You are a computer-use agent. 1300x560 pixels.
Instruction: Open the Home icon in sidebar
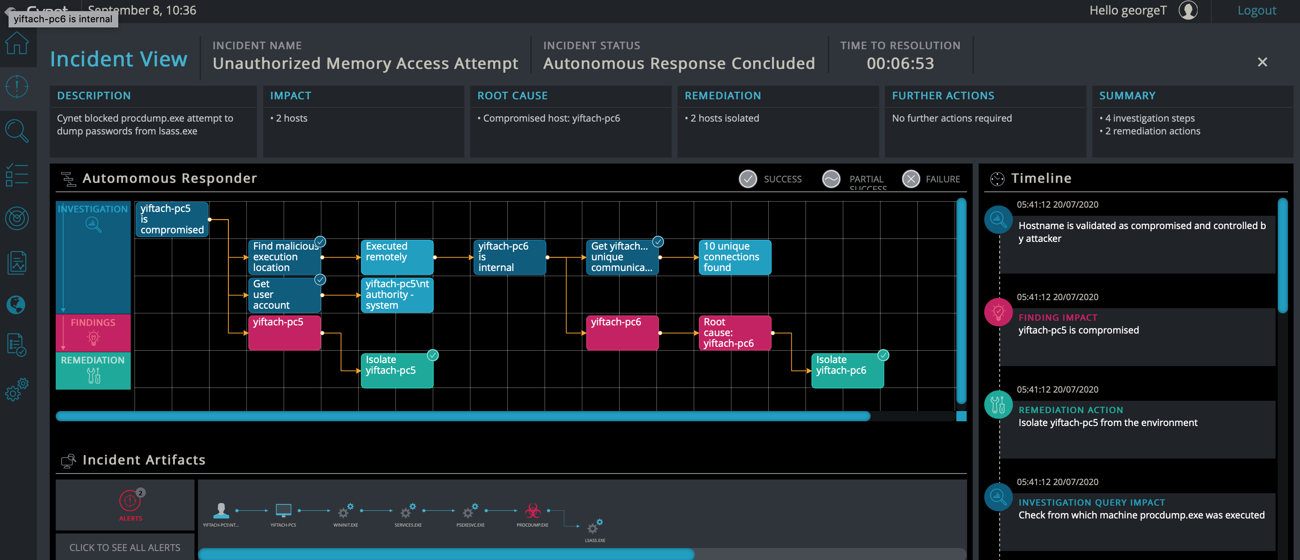pos(17,44)
